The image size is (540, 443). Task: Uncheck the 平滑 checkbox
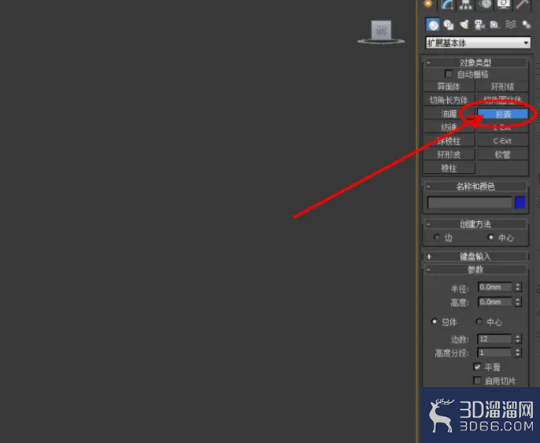pyautogui.click(x=477, y=367)
